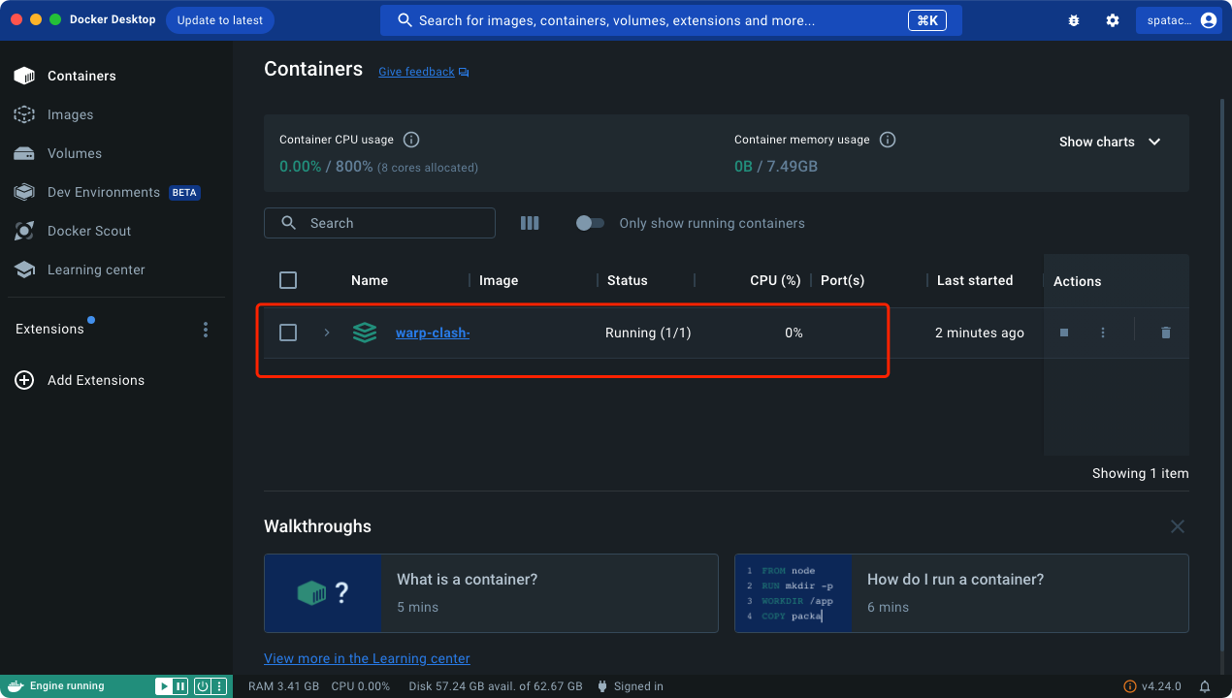Viewport: 1232px width, 698px height.
Task: Delete the warp-clash container
Action: pos(1166,333)
